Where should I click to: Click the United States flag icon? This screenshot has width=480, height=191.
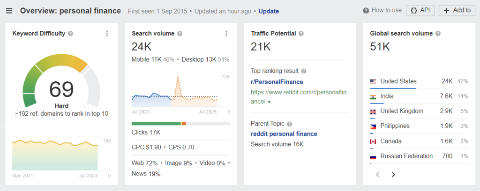click(373, 81)
